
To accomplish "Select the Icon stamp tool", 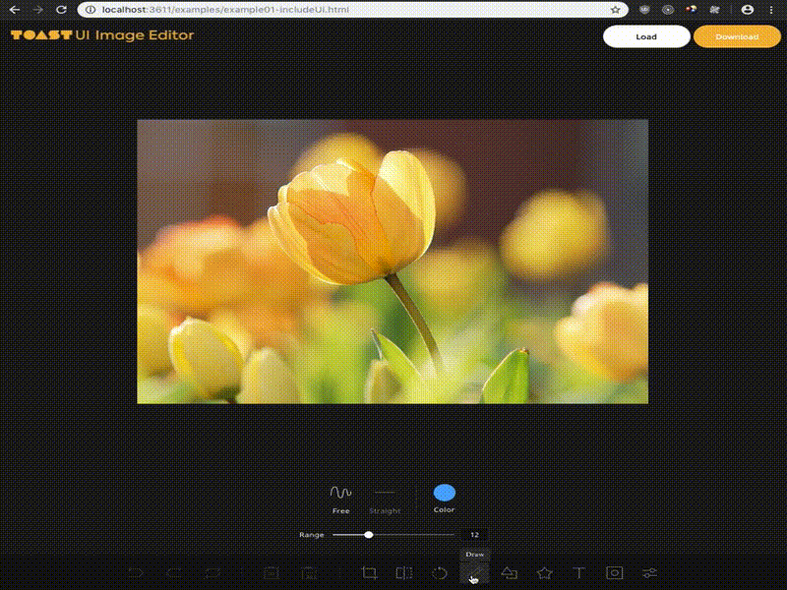I will [543, 572].
